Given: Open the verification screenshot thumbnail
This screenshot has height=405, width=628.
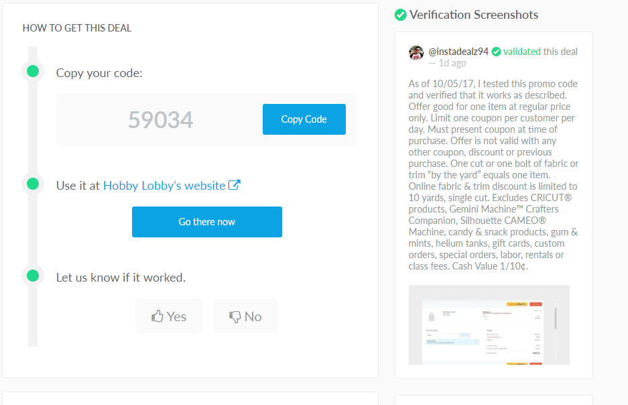Looking at the screenshot, I should (x=489, y=325).
